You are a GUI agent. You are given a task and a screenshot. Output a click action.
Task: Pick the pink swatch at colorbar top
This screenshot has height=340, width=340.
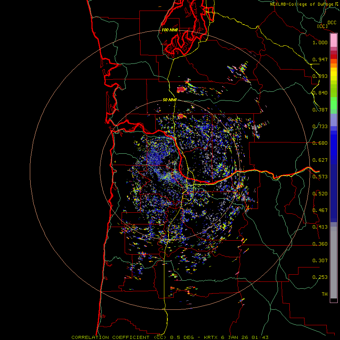[334, 40]
